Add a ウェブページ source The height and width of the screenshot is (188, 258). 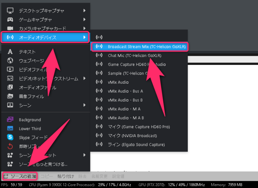tap(46, 61)
